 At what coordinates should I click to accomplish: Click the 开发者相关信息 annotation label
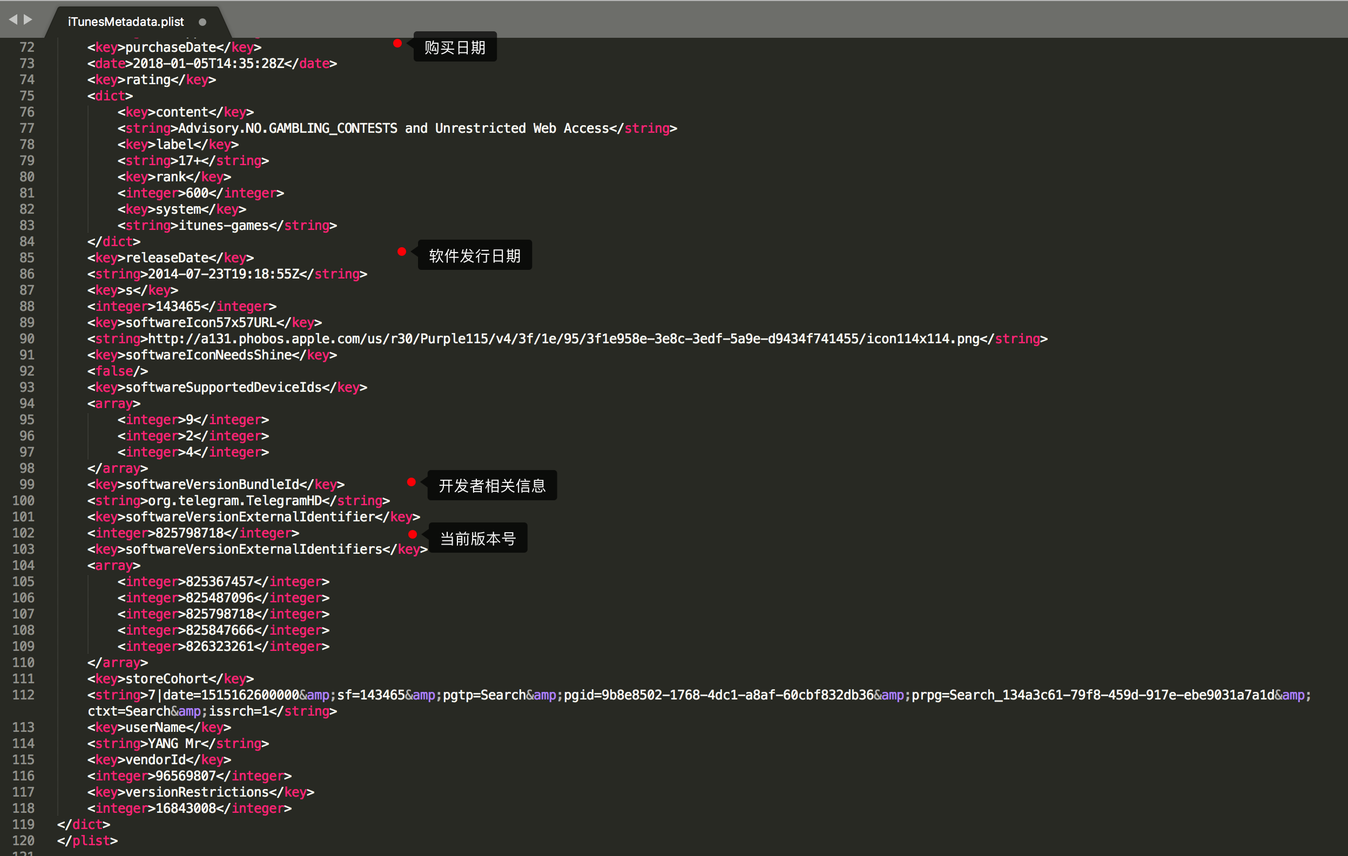click(x=491, y=486)
